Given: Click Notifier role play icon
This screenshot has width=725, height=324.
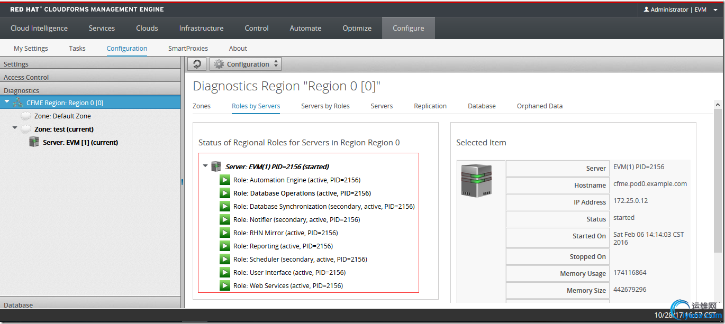Looking at the screenshot, I should pos(225,219).
